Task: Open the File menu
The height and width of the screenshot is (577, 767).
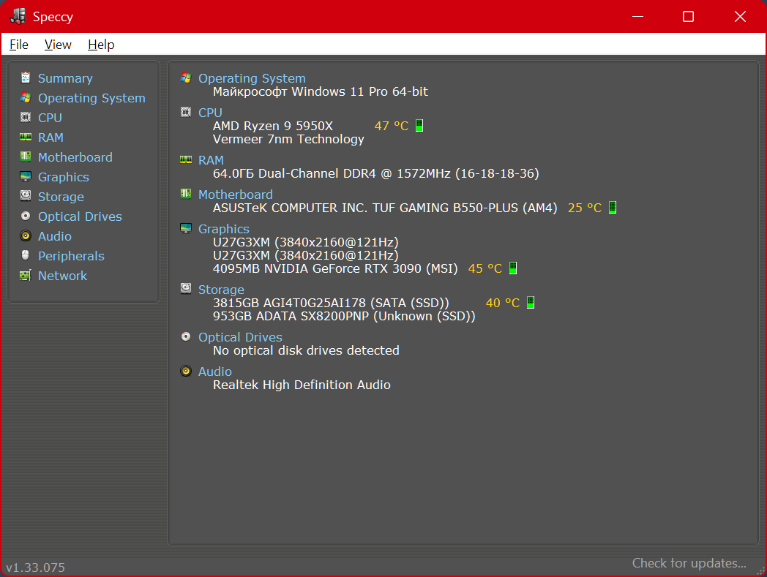Action: click(18, 45)
